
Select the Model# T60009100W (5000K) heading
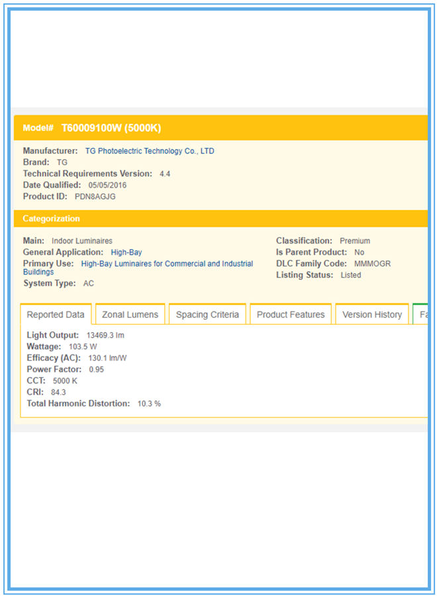coord(92,128)
